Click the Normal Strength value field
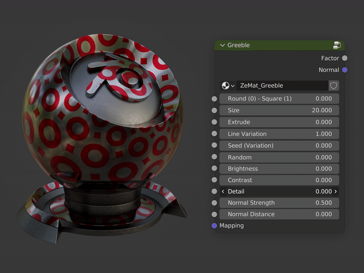The height and width of the screenshot is (273, 364). click(x=279, y=203)
